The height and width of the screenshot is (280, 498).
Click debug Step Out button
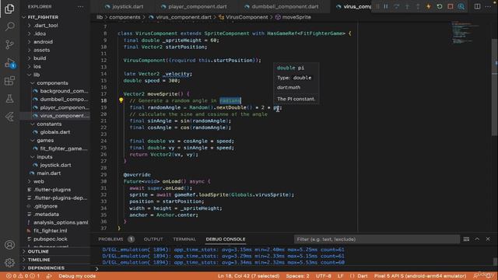point(418,6)
